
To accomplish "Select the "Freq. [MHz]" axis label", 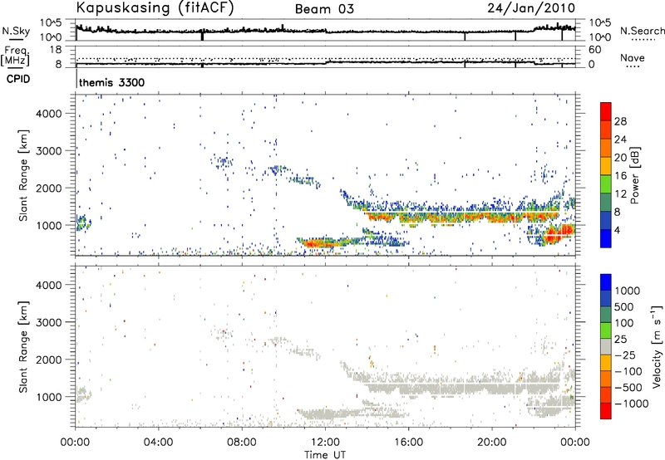I will [15, 56].
